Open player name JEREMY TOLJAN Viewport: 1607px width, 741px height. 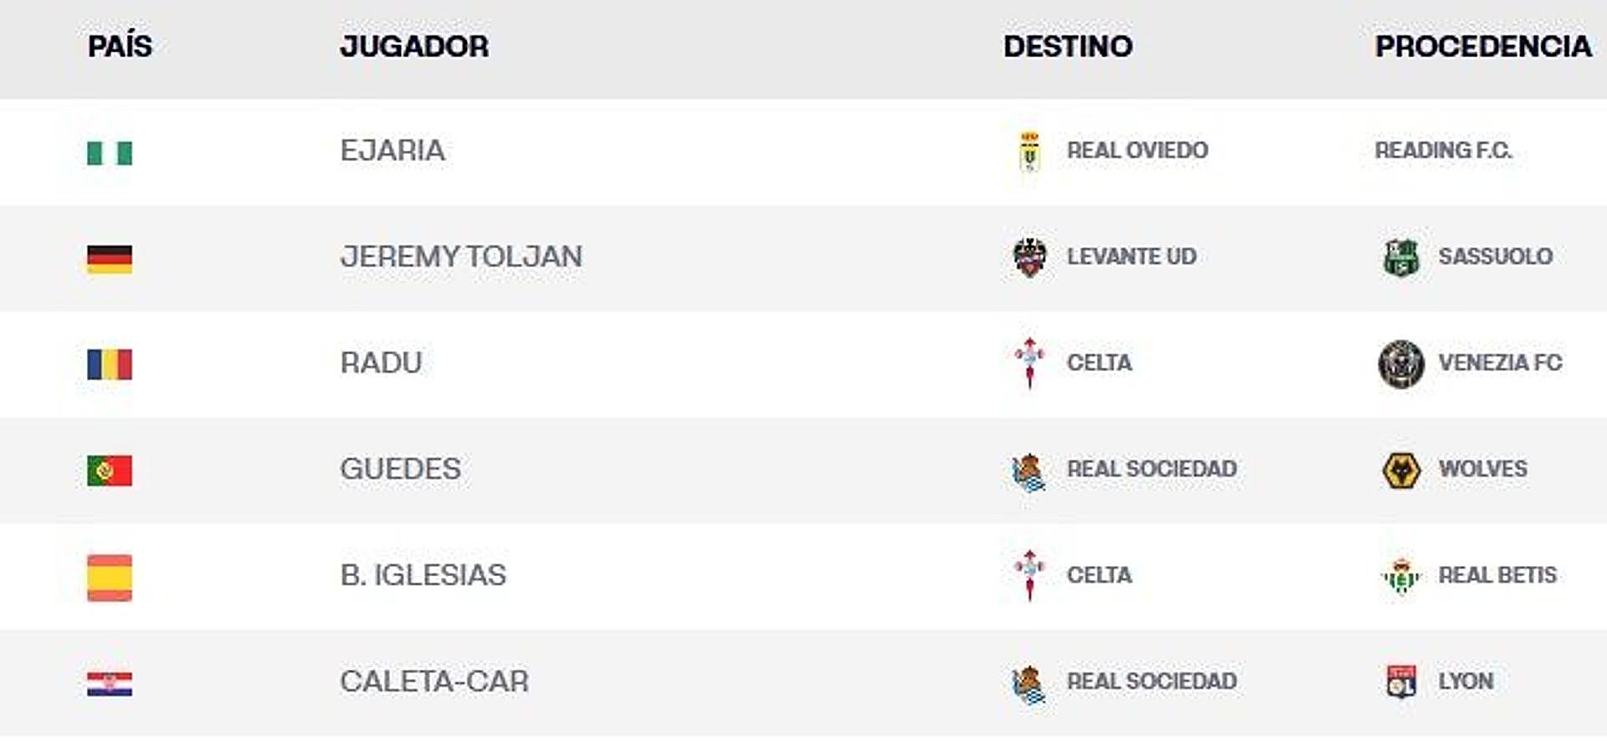click(461, 256)
